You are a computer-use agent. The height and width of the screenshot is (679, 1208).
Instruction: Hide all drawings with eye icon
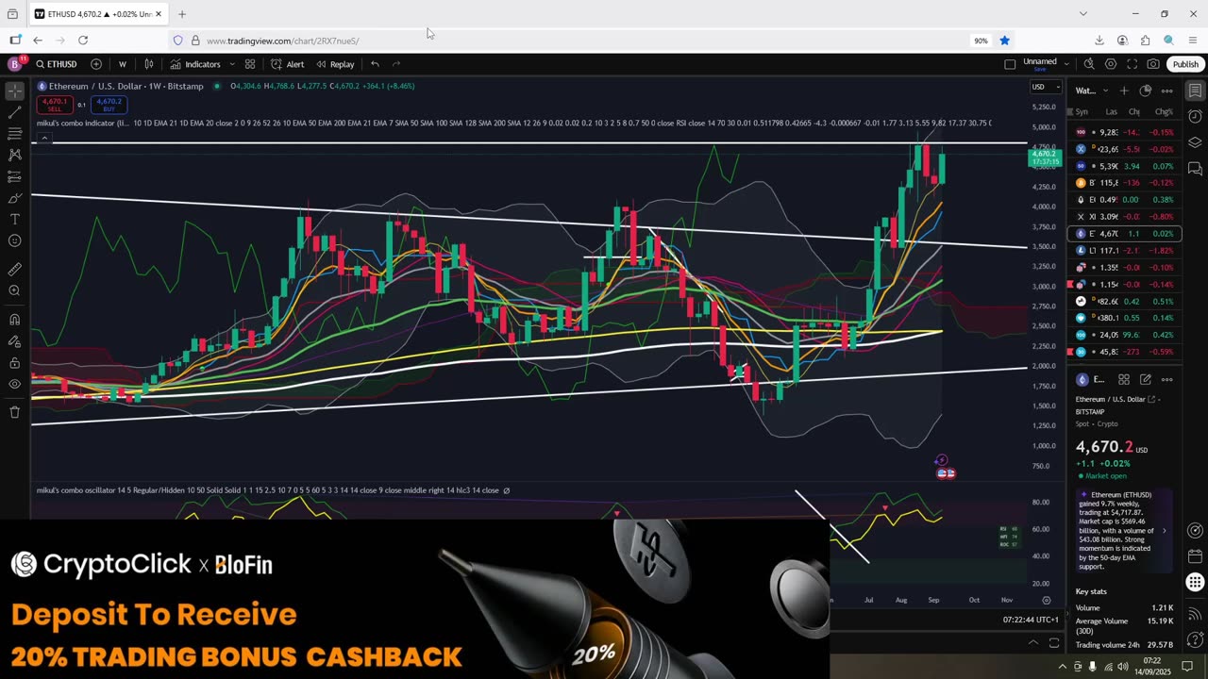[14, 384]
